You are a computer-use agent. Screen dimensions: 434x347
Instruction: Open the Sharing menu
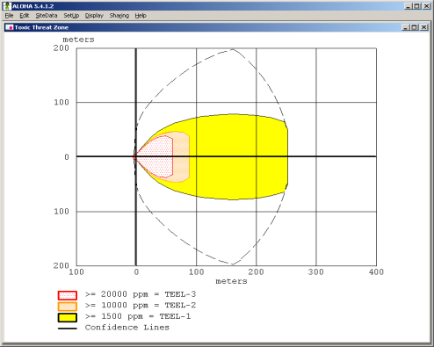pos(119,16)
